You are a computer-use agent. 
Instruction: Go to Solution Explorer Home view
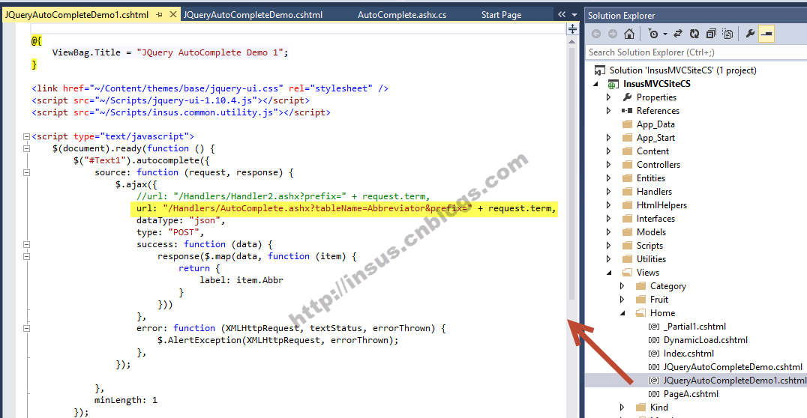(629, 34)
